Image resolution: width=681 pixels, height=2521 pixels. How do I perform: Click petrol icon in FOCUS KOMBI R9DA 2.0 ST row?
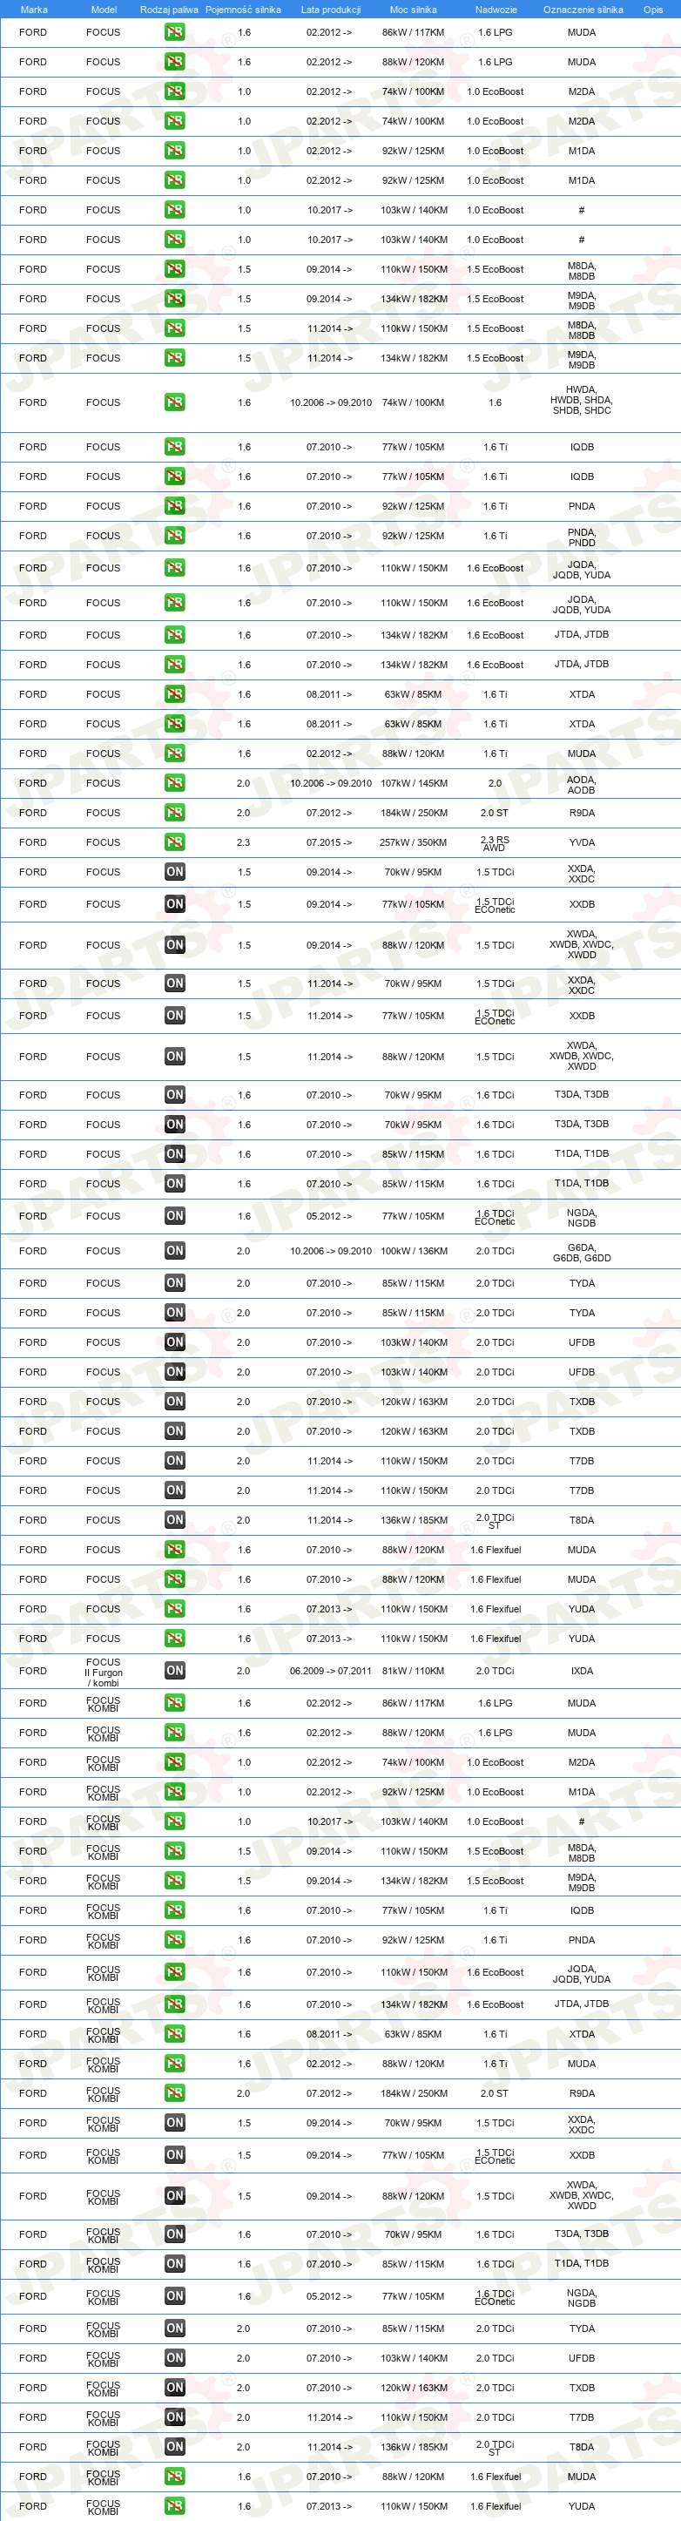175,2093
